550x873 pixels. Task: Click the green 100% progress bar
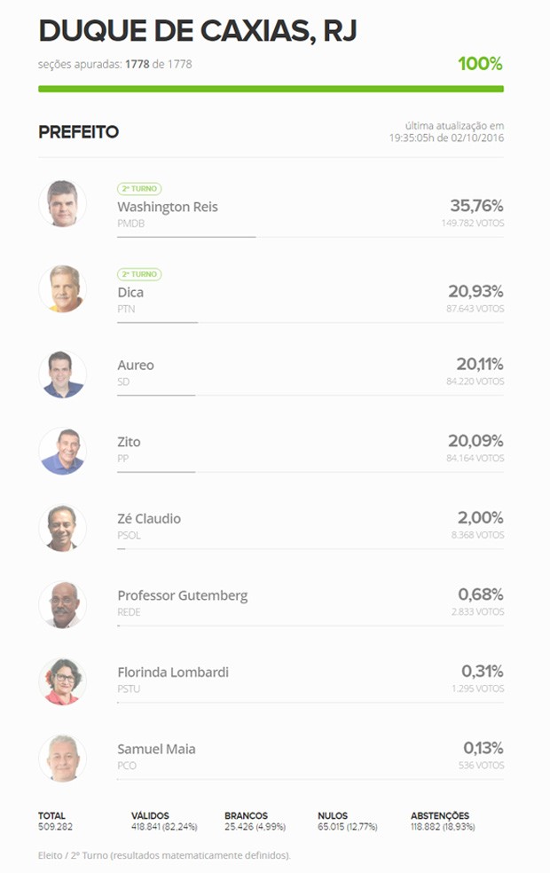(x=271, y=89)
